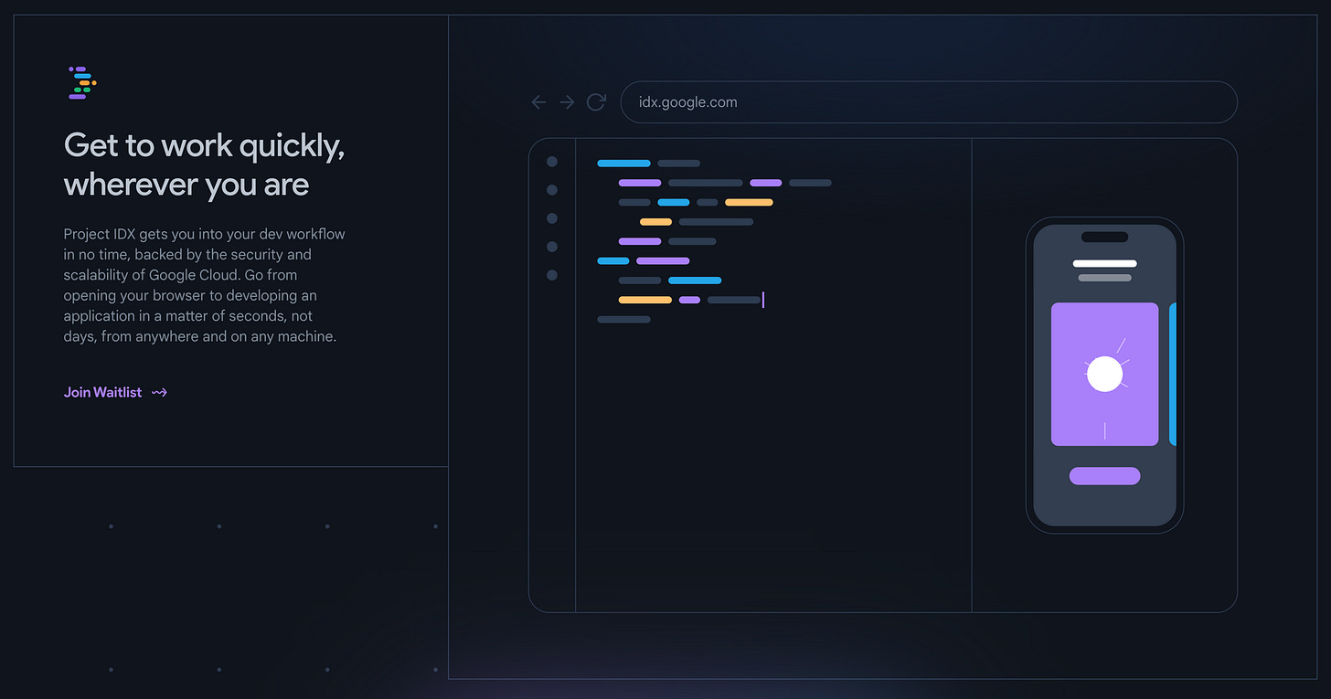Tap the purple button in the phone mockup
Image resolution: width=1331 pixels, height=699 pixels.
[x=1104, y=476]
